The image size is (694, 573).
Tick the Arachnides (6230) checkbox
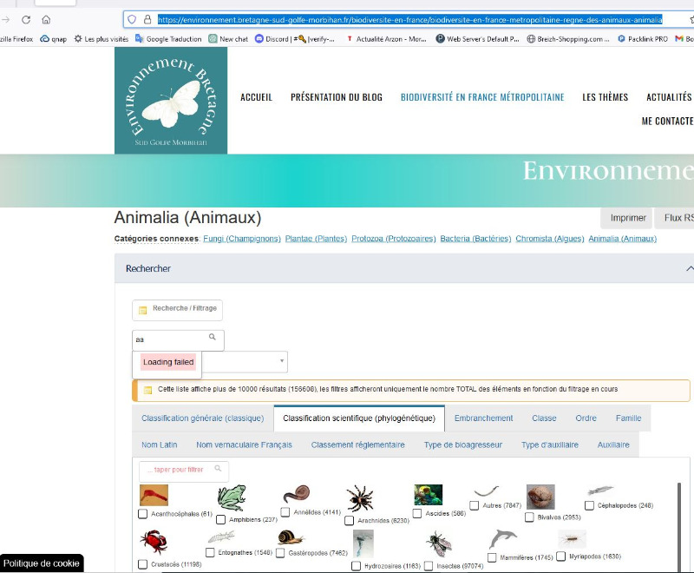[x=350, y=520]
